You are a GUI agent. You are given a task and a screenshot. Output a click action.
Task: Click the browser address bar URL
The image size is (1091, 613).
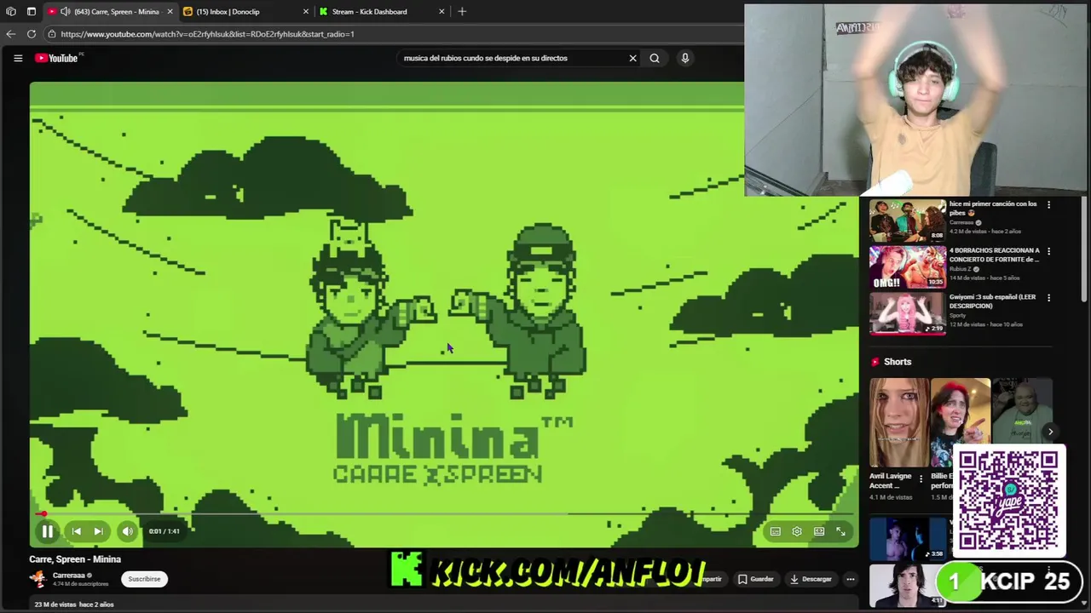click(x=207, y=34)
